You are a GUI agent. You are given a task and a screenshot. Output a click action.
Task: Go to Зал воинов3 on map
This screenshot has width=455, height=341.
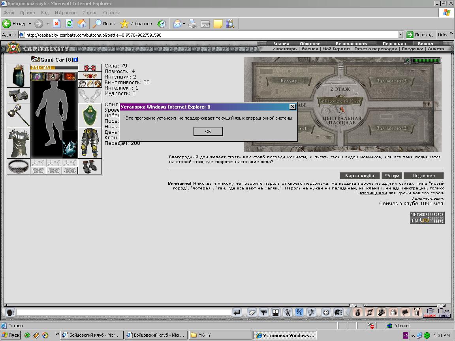point(391,81)
